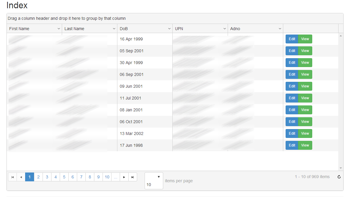Open the items per page dropdown

click(x=158, y=177)
